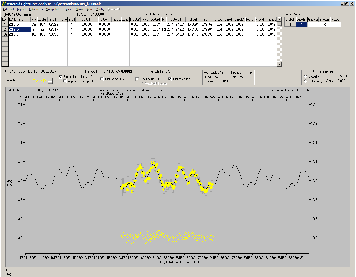This screenshot has width=356, height=277.
Task: Select file r213l.lc in the table
Action: pyautogui.click(x=20, y=34)
